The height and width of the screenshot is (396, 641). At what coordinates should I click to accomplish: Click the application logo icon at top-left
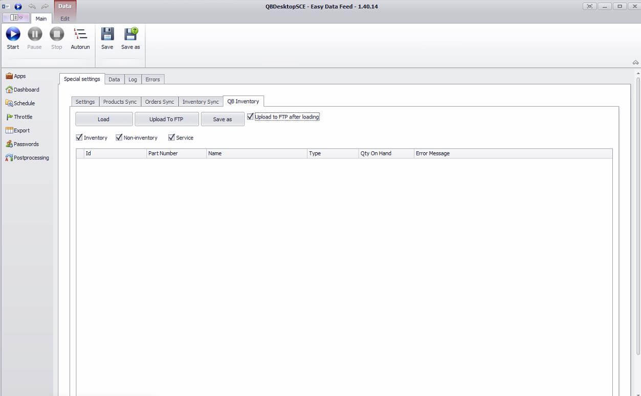[6, 6]
